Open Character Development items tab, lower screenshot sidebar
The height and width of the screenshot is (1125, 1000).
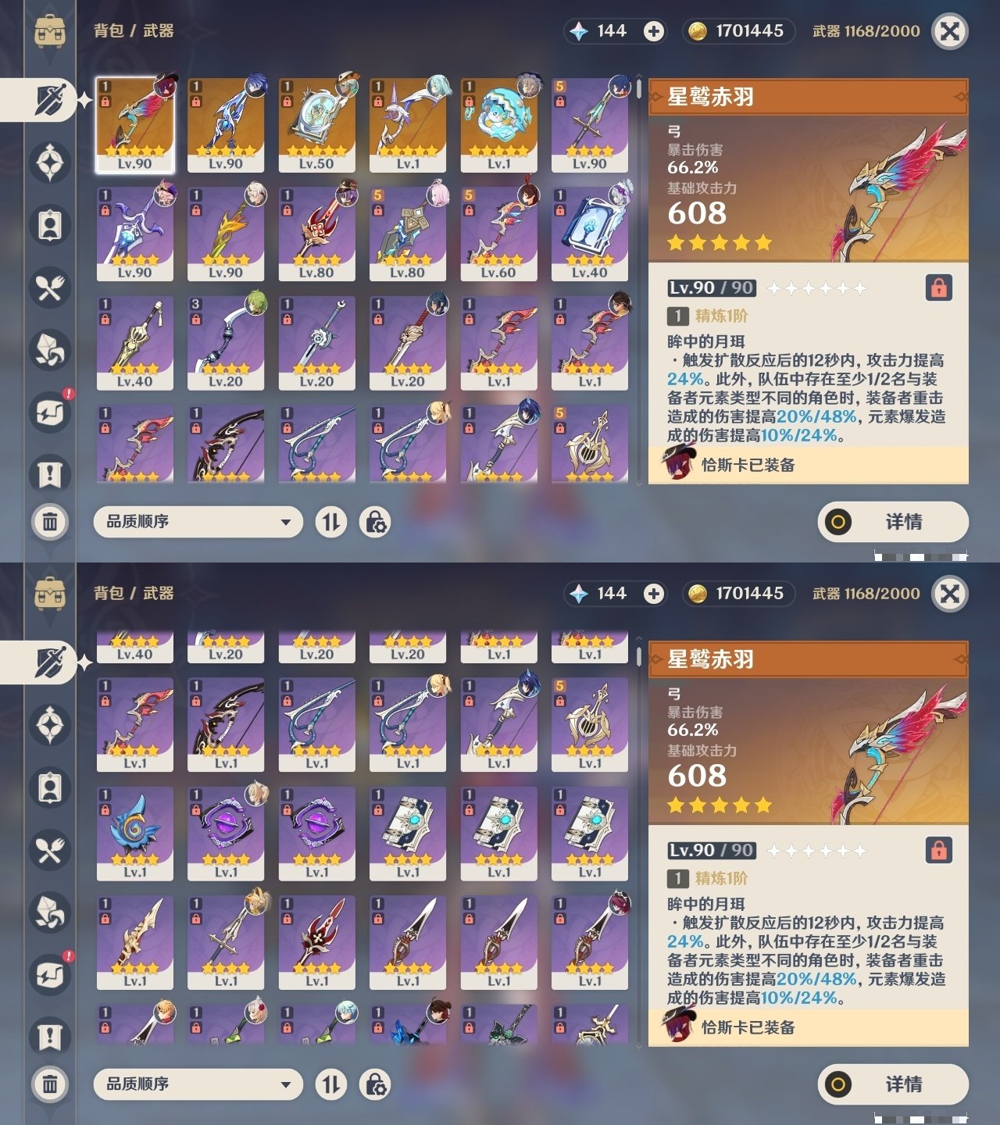pos(50,787)
